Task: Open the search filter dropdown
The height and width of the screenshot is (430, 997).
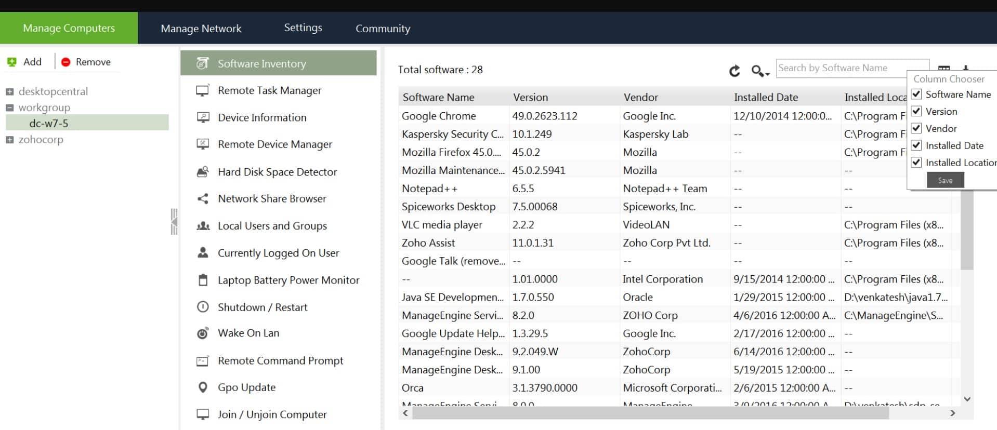Action: (x=760, y=71)
